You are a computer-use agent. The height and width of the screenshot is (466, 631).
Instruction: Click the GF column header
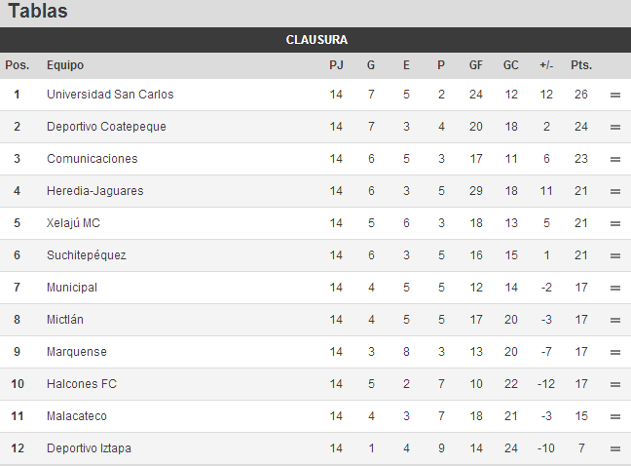[475, 65]
